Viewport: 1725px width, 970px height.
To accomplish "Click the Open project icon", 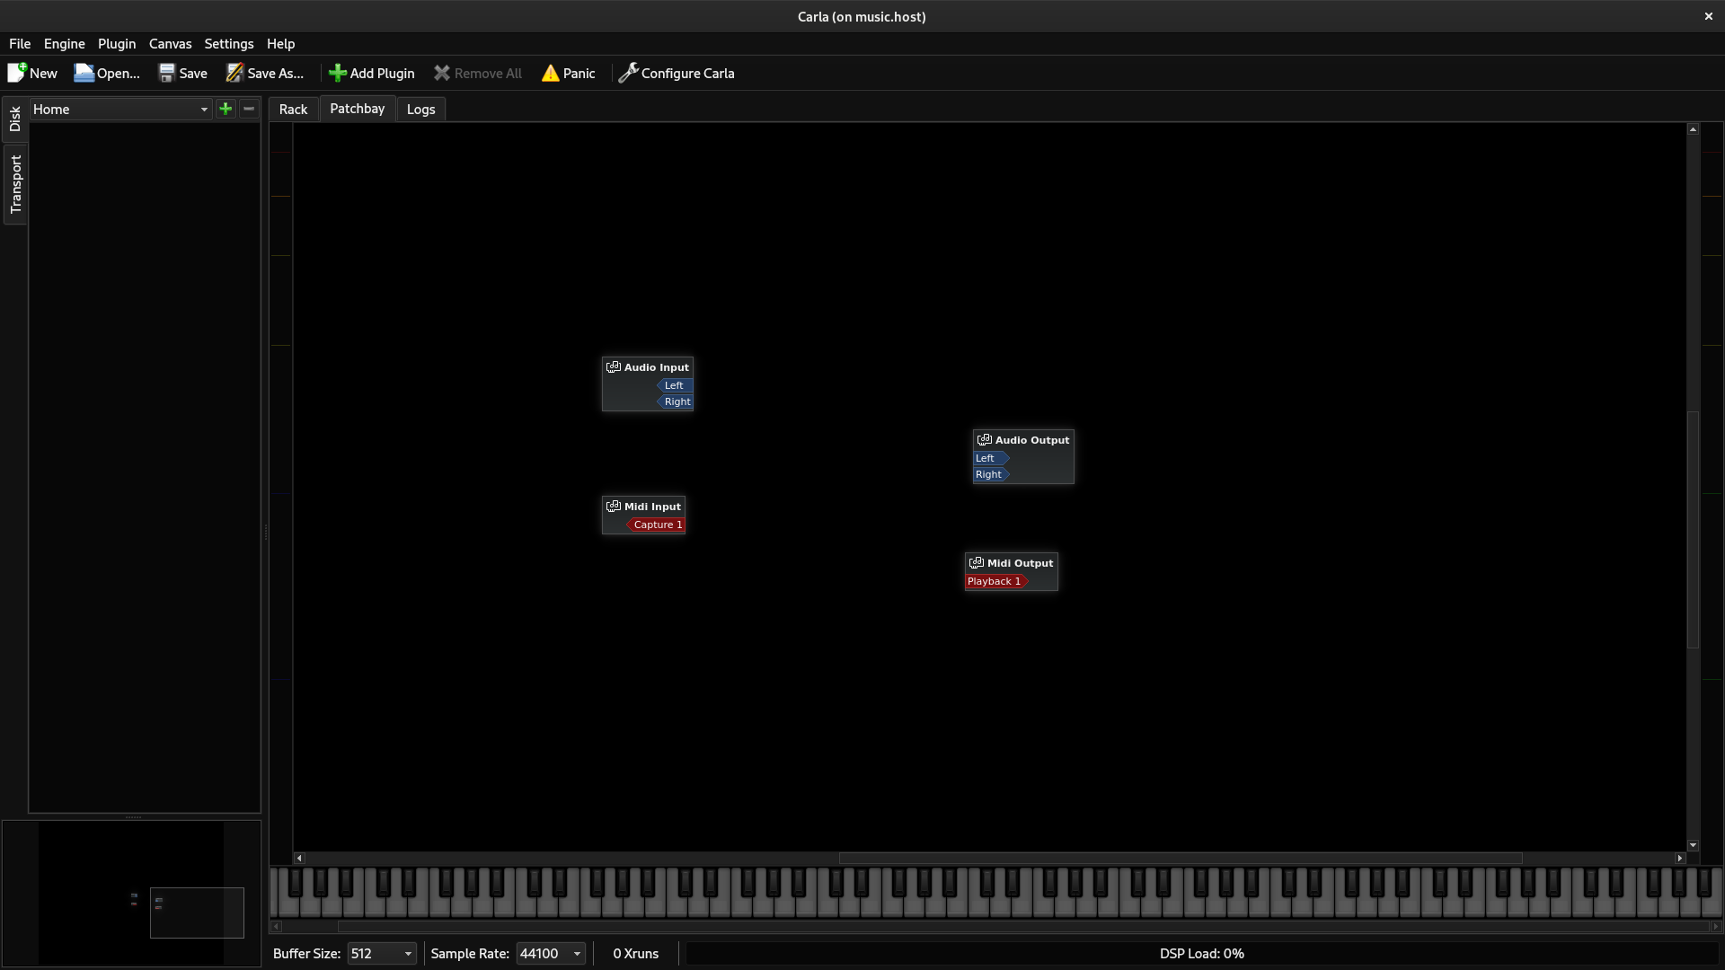I will (x=83, y=73).
